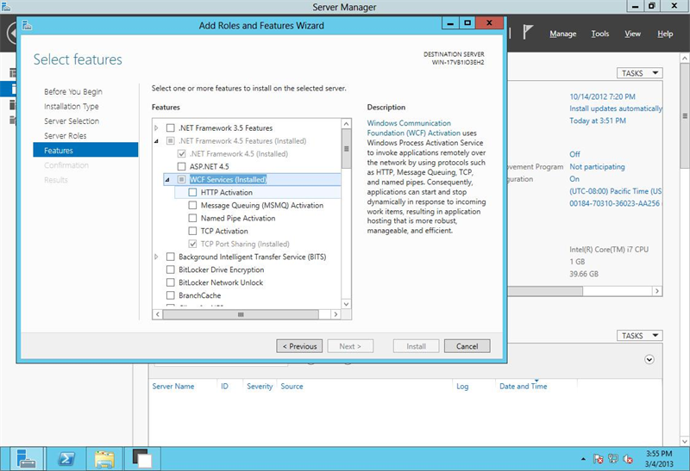The height and width of the screenshot is (471, 690).
Task: Sort events by Date and Time column
Action: [524, 387]
